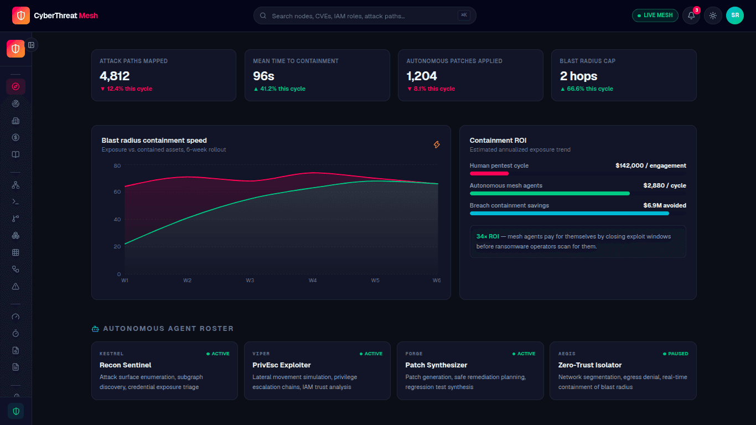
Task: Click the Human pentest cycle red progress bar
Action: pos(489,174)
